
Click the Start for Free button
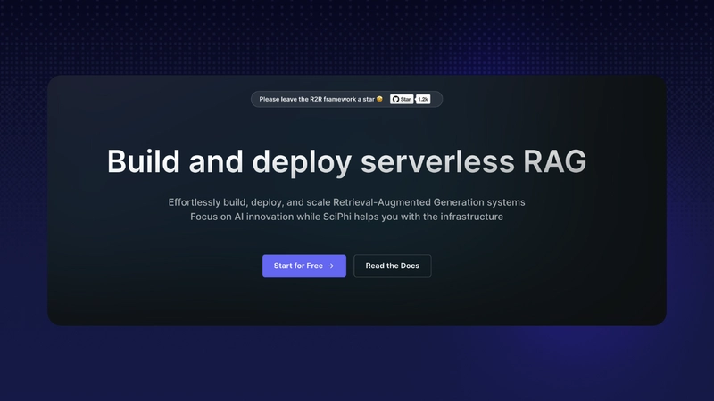[x=303, y=266]
